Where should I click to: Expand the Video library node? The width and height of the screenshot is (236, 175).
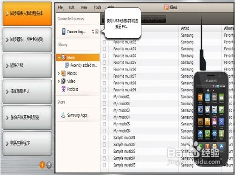59,81
